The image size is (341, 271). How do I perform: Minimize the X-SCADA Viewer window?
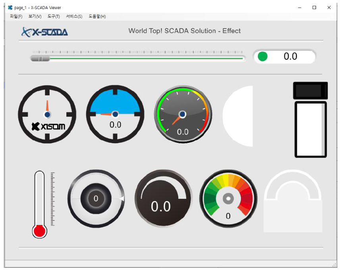(x=300, y=8)
